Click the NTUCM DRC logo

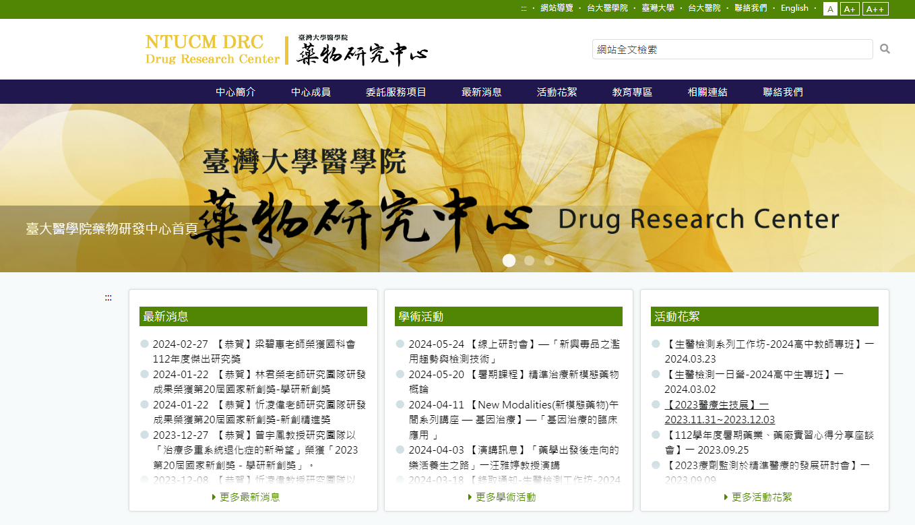286,49
